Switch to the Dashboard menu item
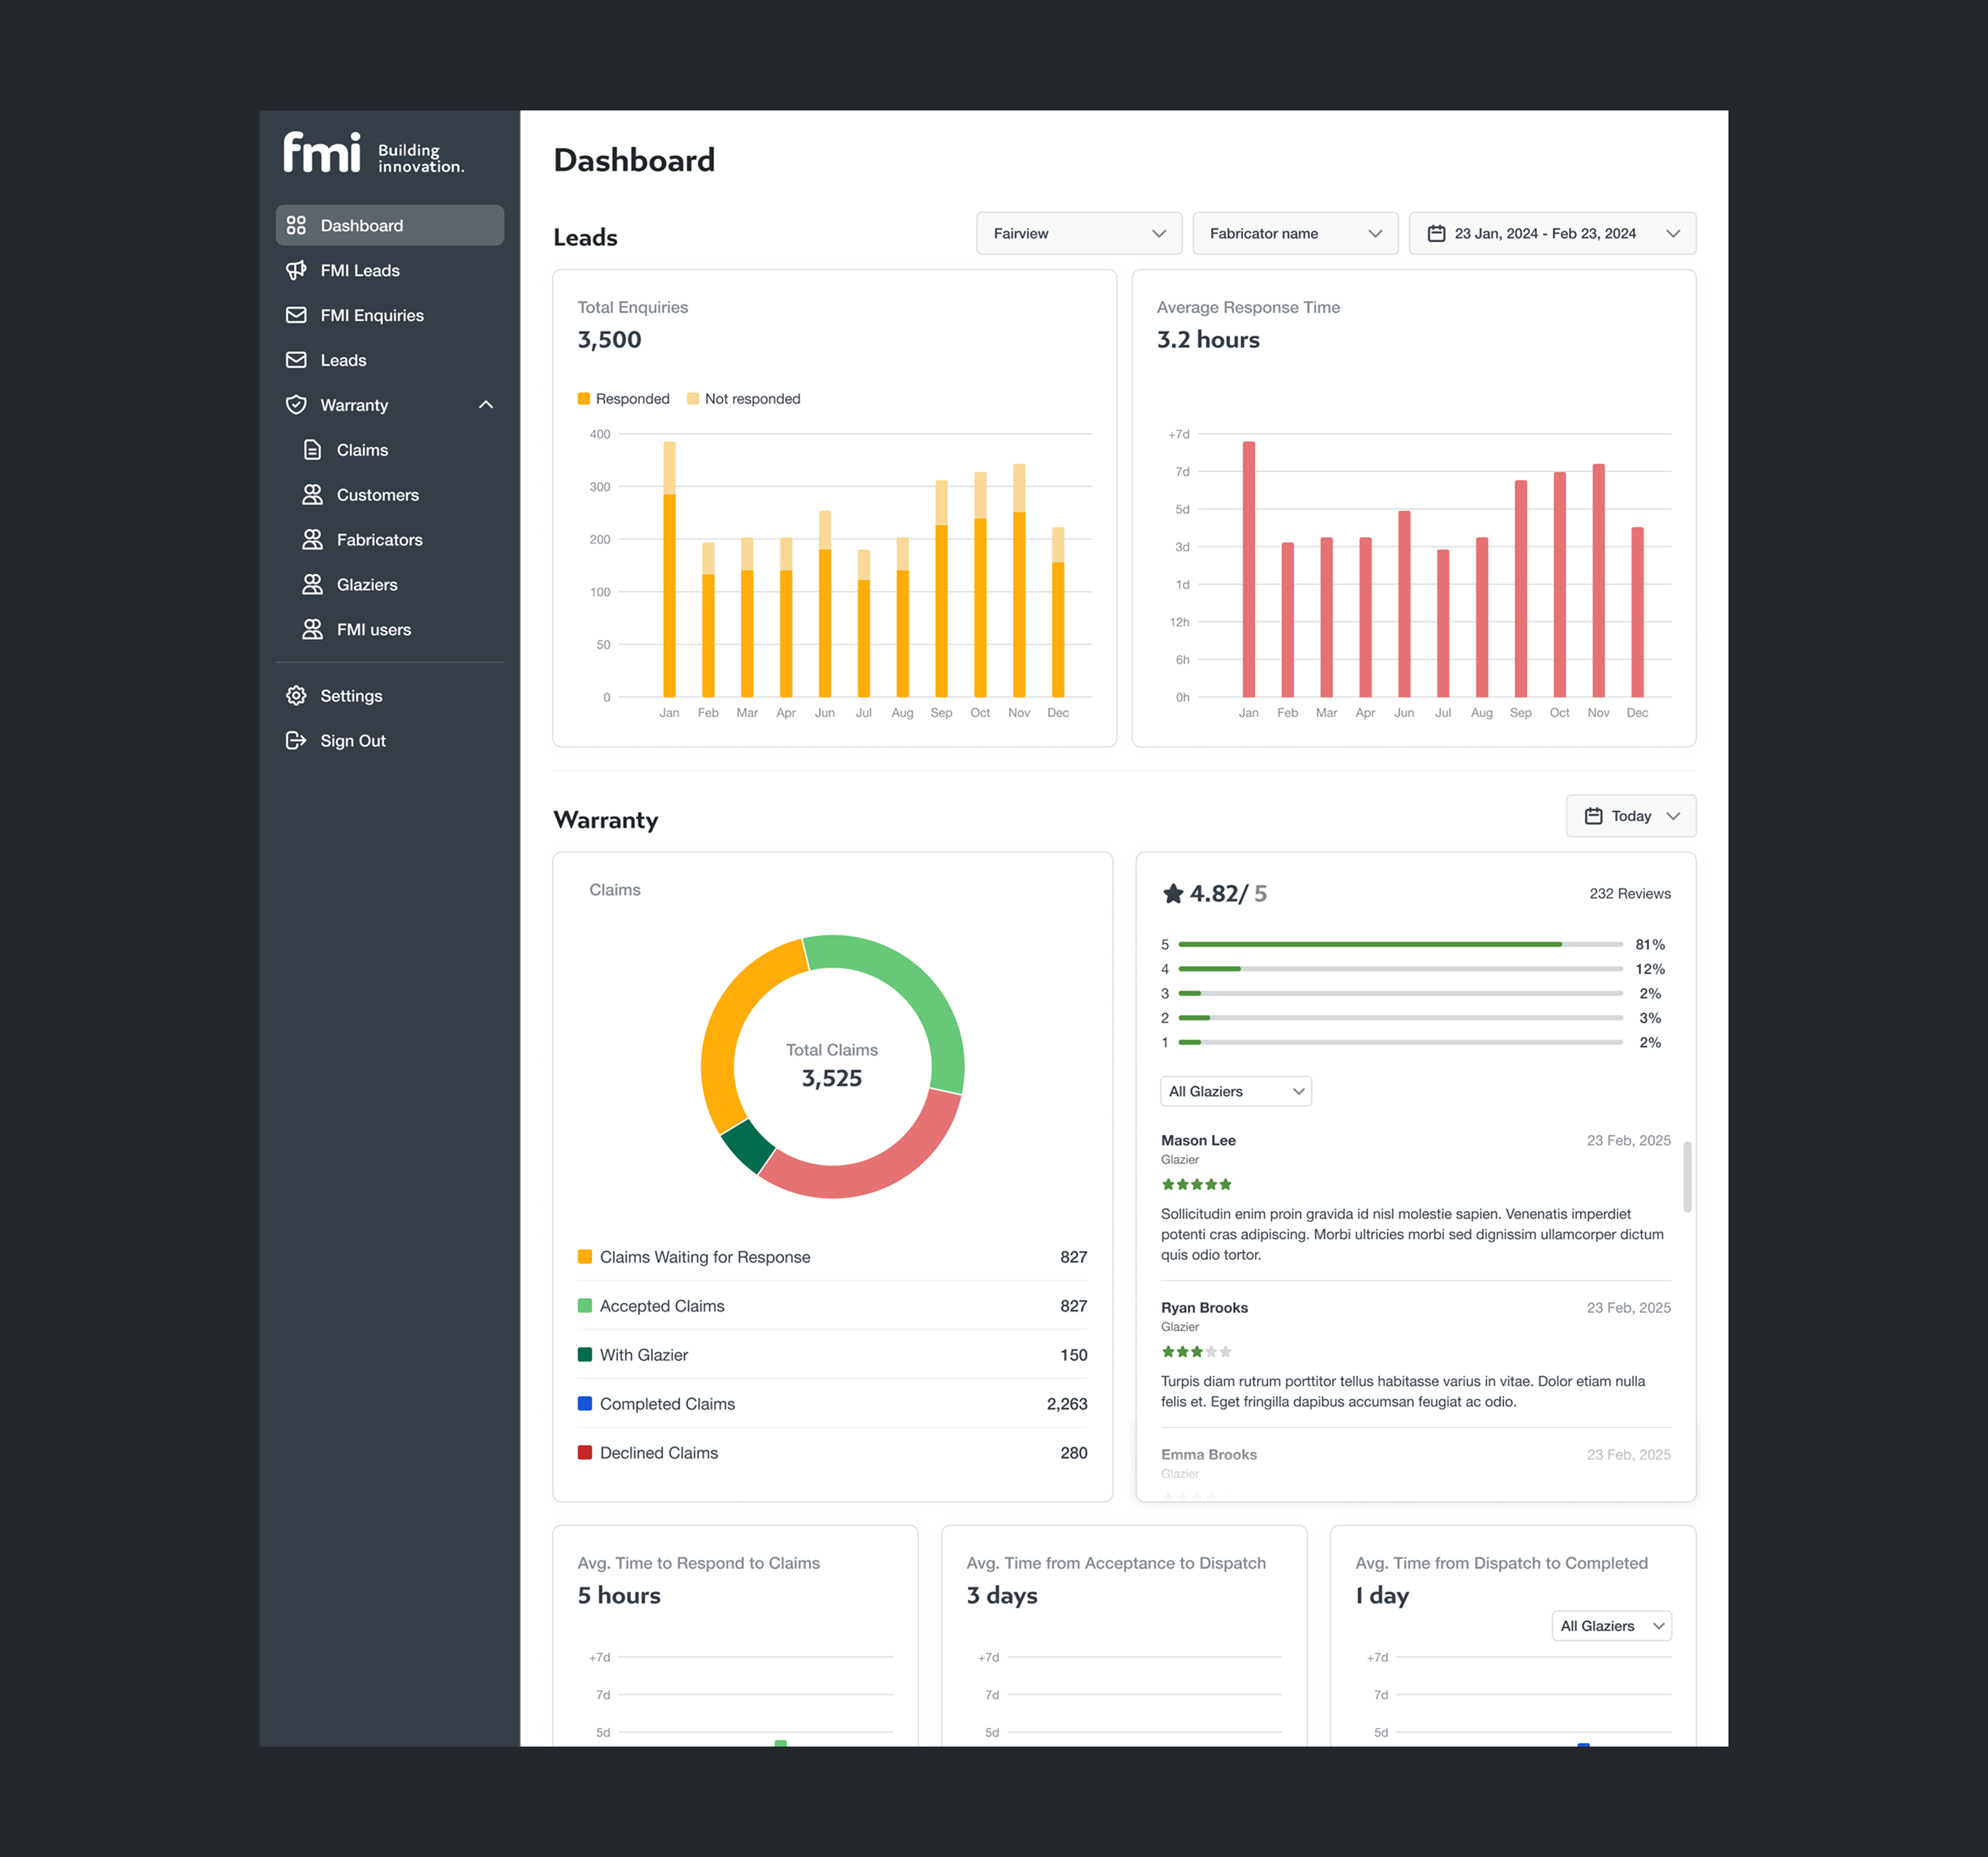This screenshot has height=1857, width=1988. tap(361, 225)
